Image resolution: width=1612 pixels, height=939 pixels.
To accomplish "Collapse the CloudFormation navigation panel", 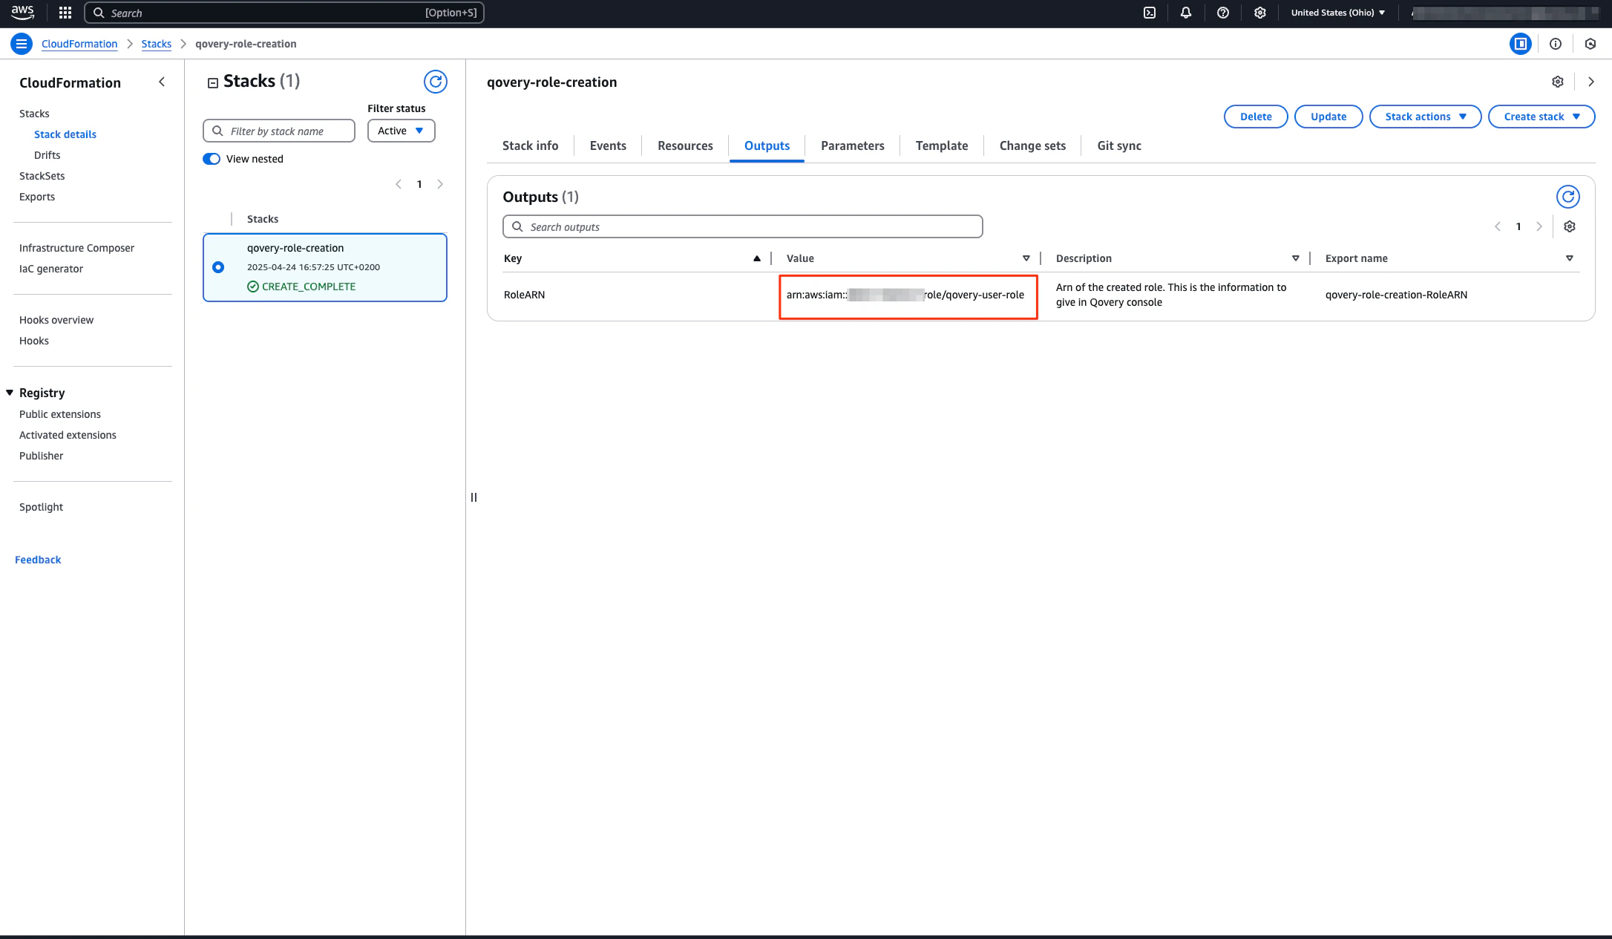I will point(162,82).
